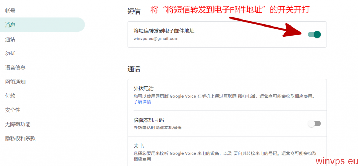Go to 通话 in the sidebar

click(x=10, y=39)
